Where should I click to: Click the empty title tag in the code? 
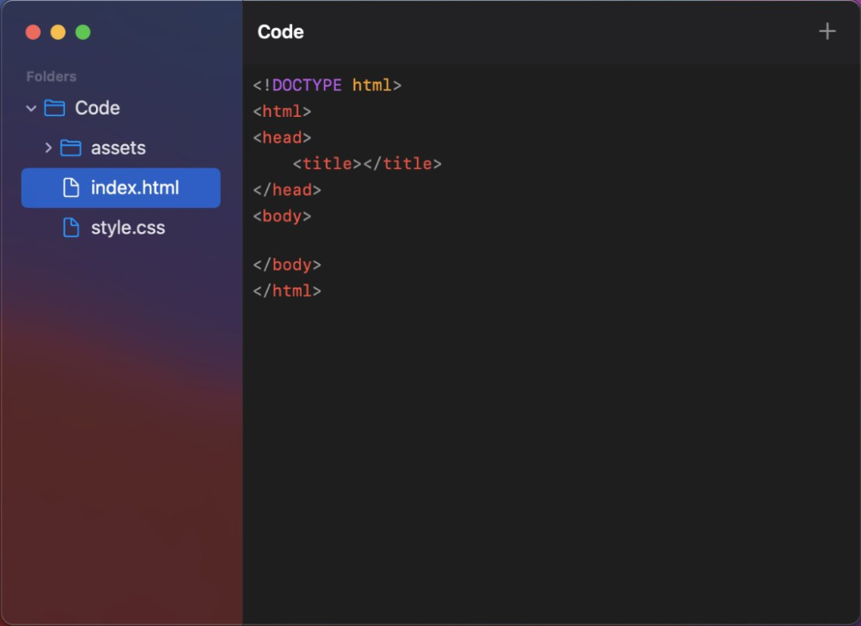pos(366,163)
